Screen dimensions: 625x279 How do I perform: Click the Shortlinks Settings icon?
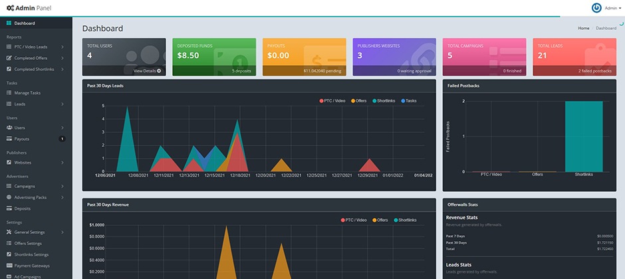[x=9, y=254]
